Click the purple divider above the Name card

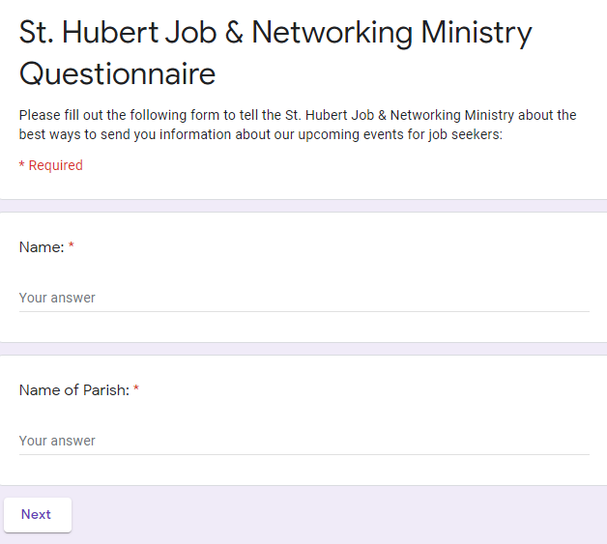click(x=303, y=206)
